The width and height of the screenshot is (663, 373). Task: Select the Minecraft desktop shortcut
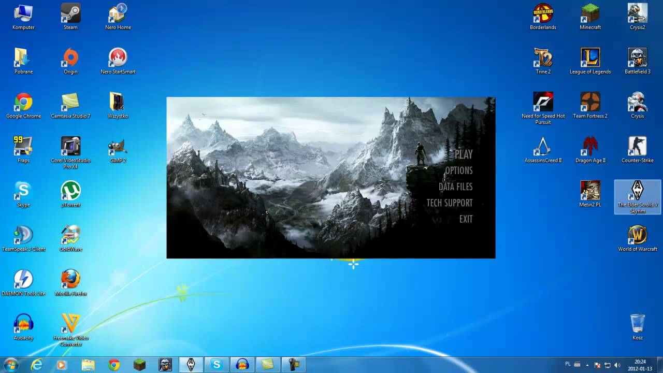pyautogui.click(x=590, y=17)
